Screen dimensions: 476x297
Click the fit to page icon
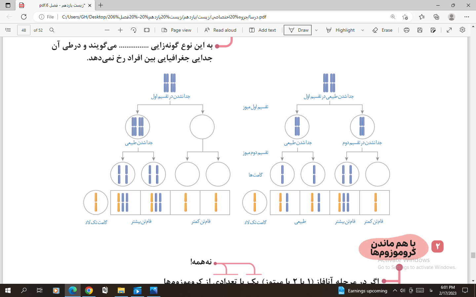pyautogui.click(x=147, y=30)
